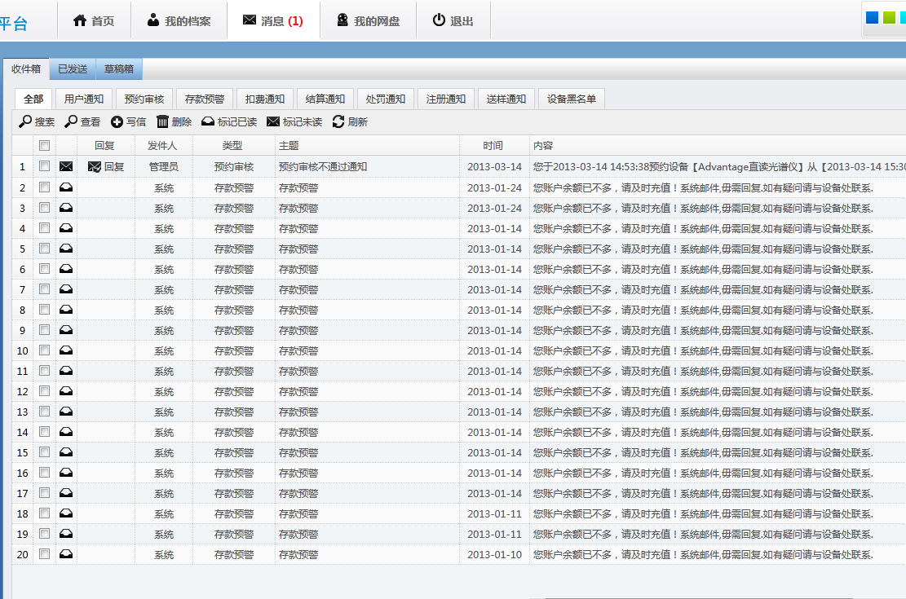The width and height of the screenshot is (906, 599).
Task: Click 退出 to log out
Action: 453,21
